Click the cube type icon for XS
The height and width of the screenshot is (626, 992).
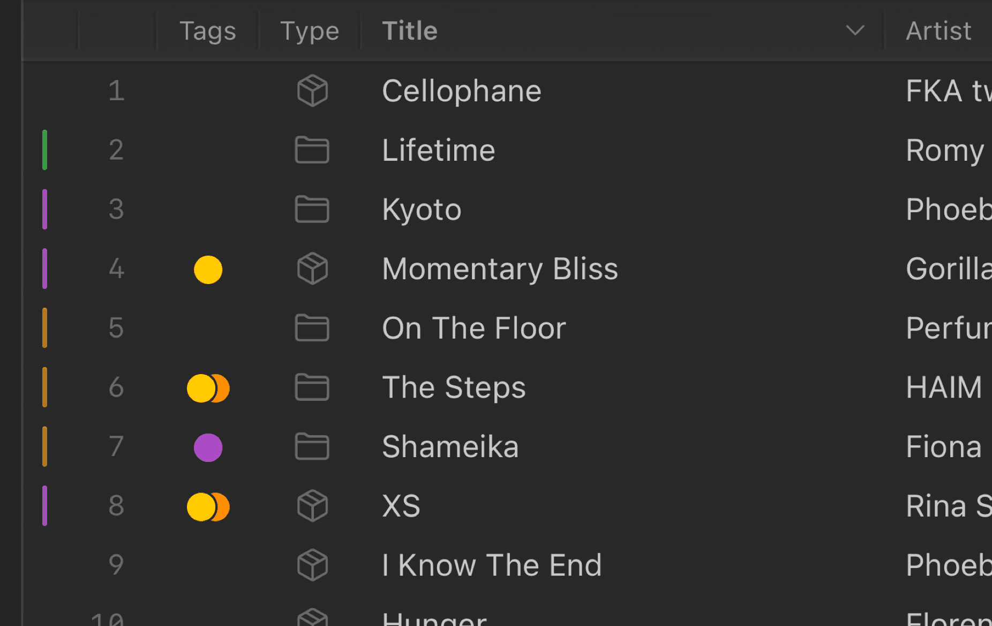coord(312,506)
